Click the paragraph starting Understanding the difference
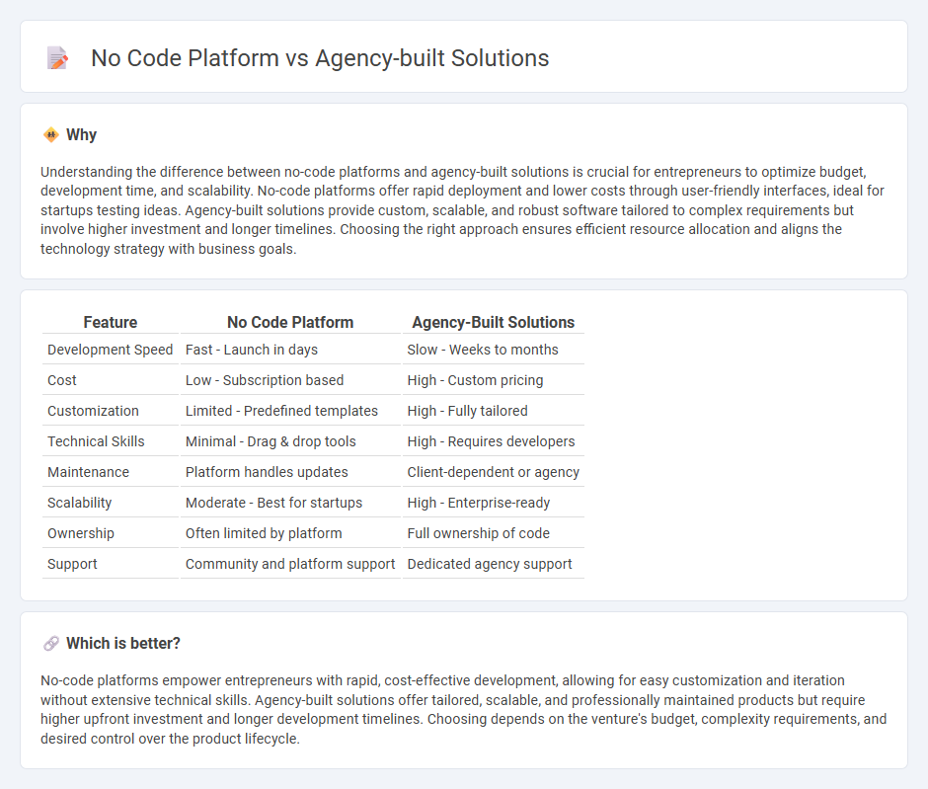The width and height of the screenshot is (928, 789). (x=463, y=210)
